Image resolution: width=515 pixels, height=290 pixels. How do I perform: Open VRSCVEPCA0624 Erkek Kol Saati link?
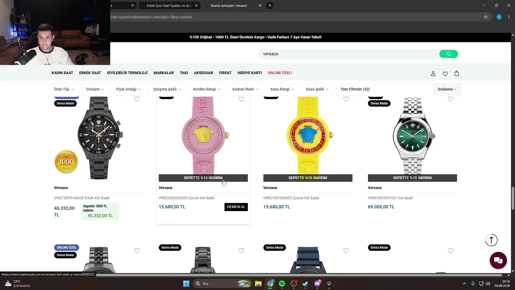point(82,198)
